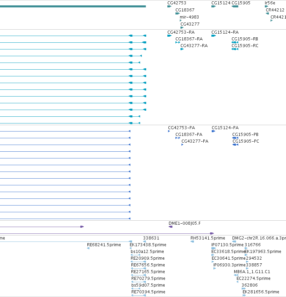Click the EC22274.5prime EST label
The height and width of the screenshot is (297, 286).
[253, 279]
